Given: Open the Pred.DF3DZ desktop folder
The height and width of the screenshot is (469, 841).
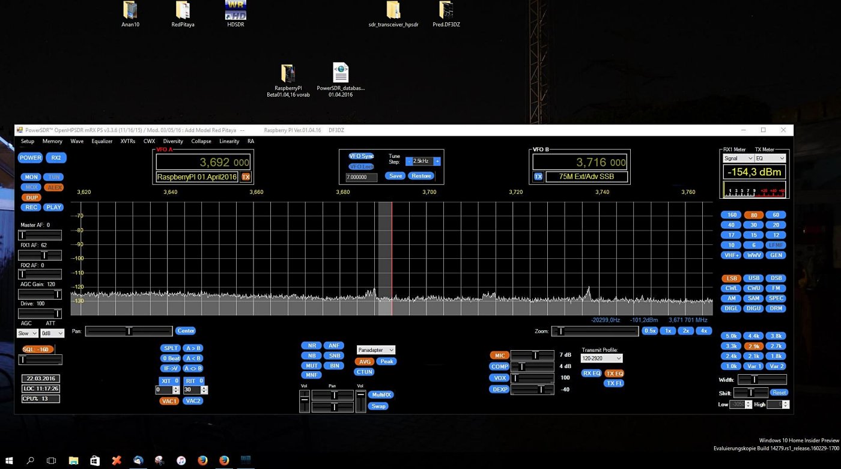Looking at the screenshot, I should coord(446,14).
